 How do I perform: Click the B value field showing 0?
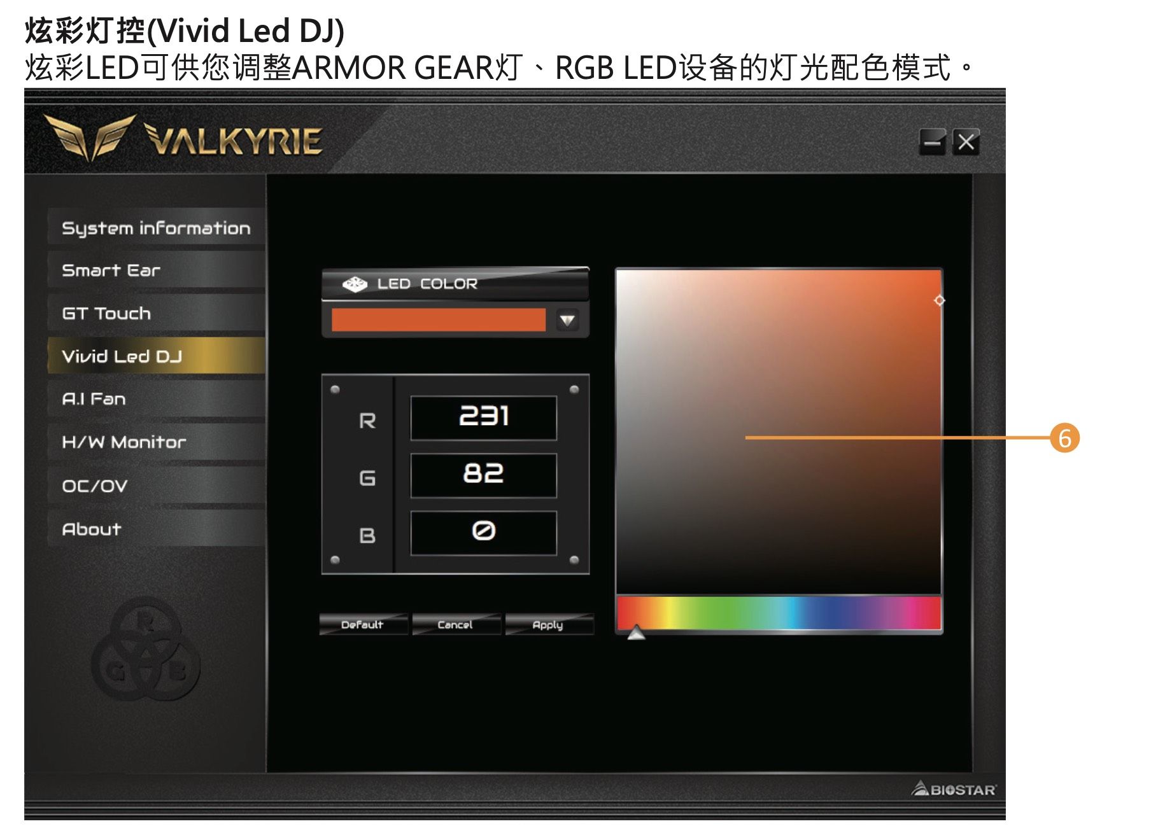(484, 532)
